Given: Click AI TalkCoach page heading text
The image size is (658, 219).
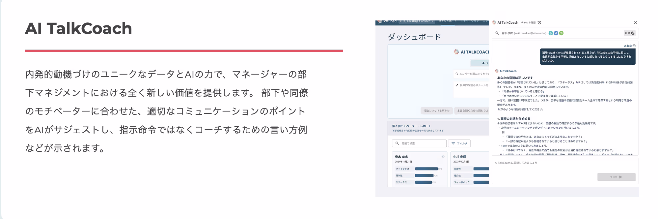Looking at the screenshot, I should (x=78, y=28).
